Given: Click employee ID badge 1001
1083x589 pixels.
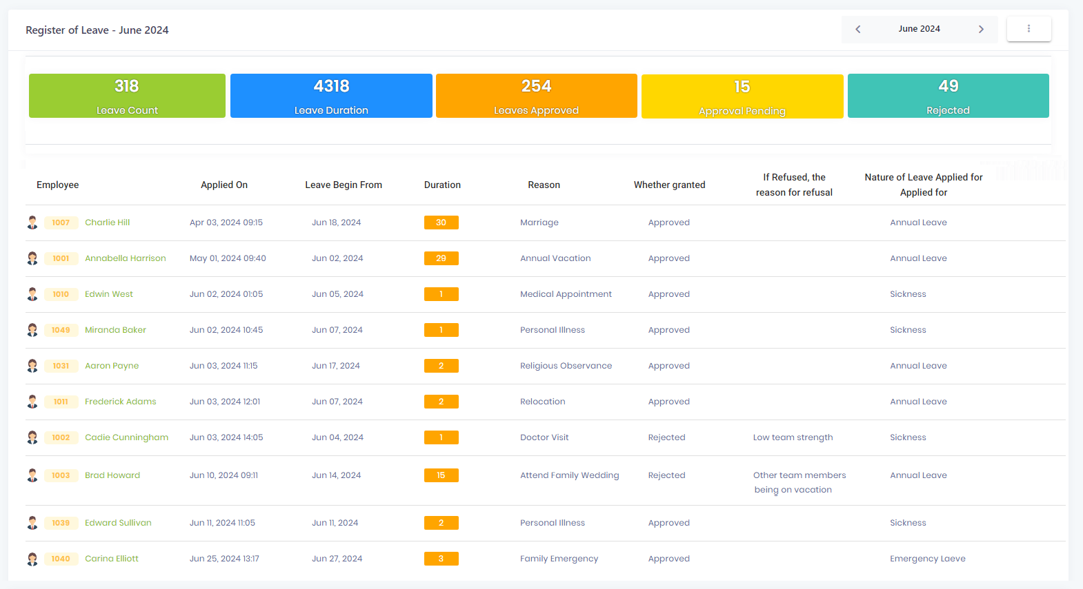Looking at the screenshot, I should coord(61,258).
